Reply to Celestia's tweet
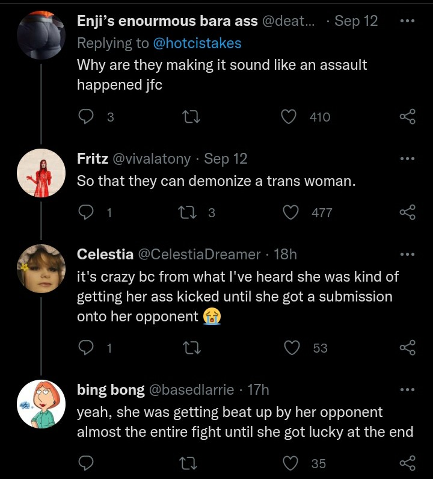 [86, 348]
